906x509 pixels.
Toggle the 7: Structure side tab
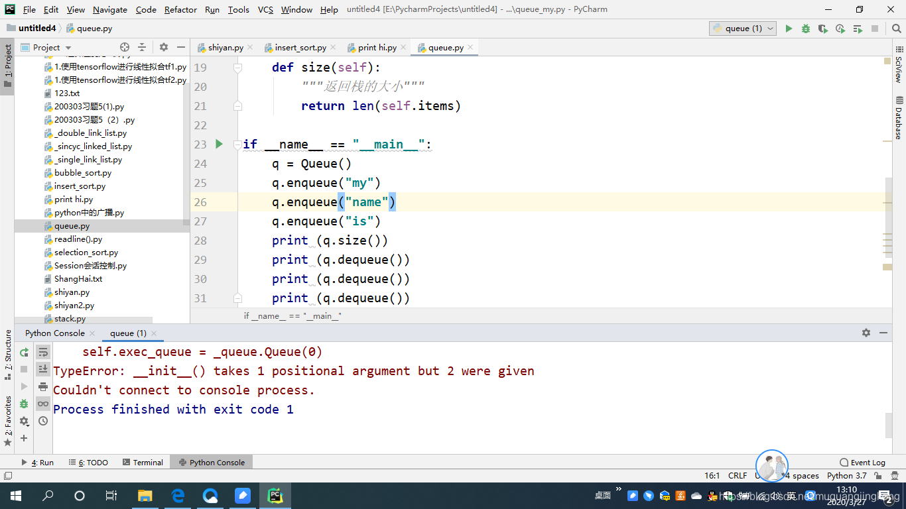point(7,355)
